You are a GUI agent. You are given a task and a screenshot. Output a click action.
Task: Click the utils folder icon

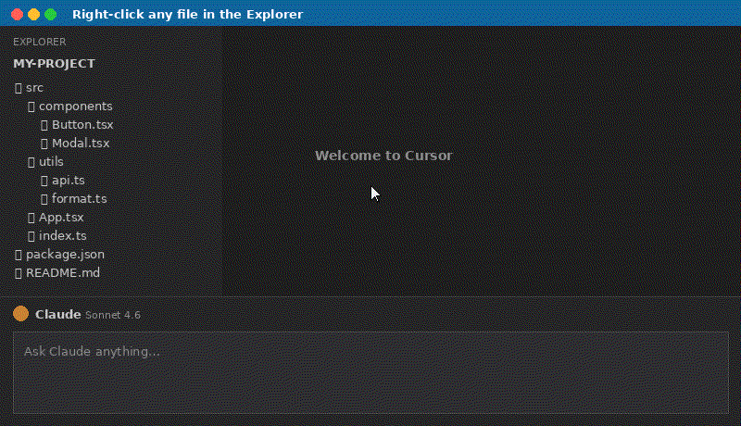tap(31, 162)
